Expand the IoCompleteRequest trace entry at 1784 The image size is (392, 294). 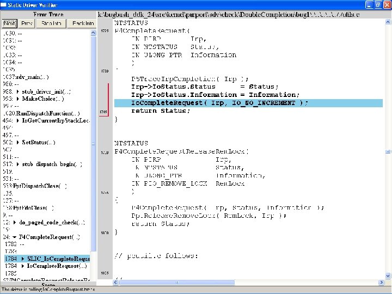23,266
